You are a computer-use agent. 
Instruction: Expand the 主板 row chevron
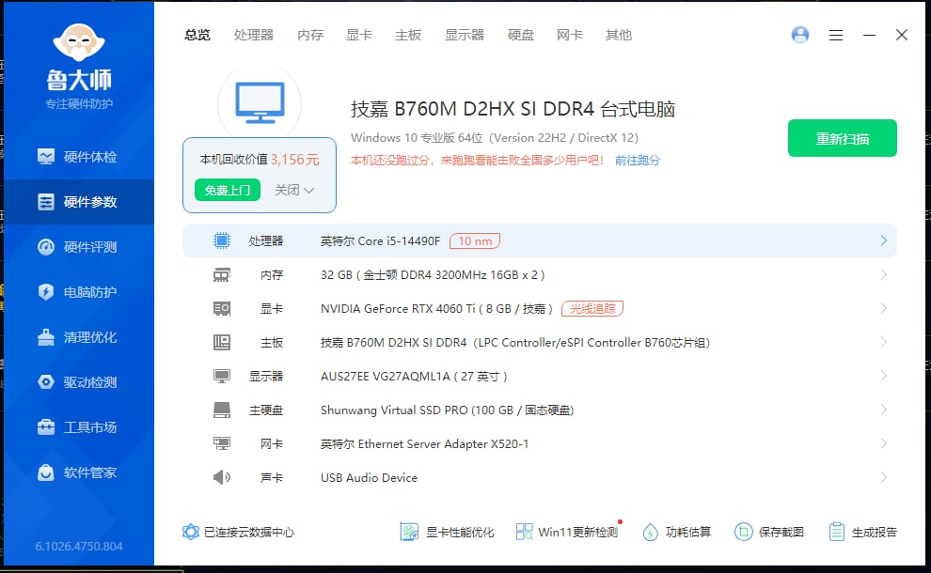click(x=883, y=342)
